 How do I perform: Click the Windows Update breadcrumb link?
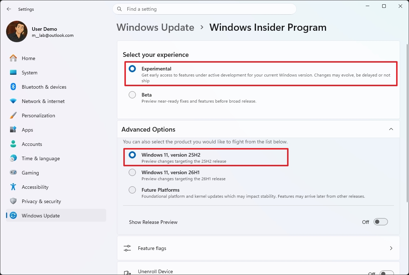point(156,28)
